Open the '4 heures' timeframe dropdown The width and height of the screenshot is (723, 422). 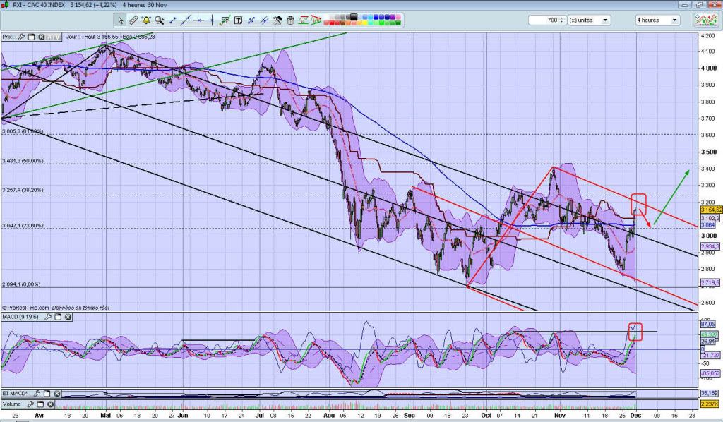coord(674,20)
